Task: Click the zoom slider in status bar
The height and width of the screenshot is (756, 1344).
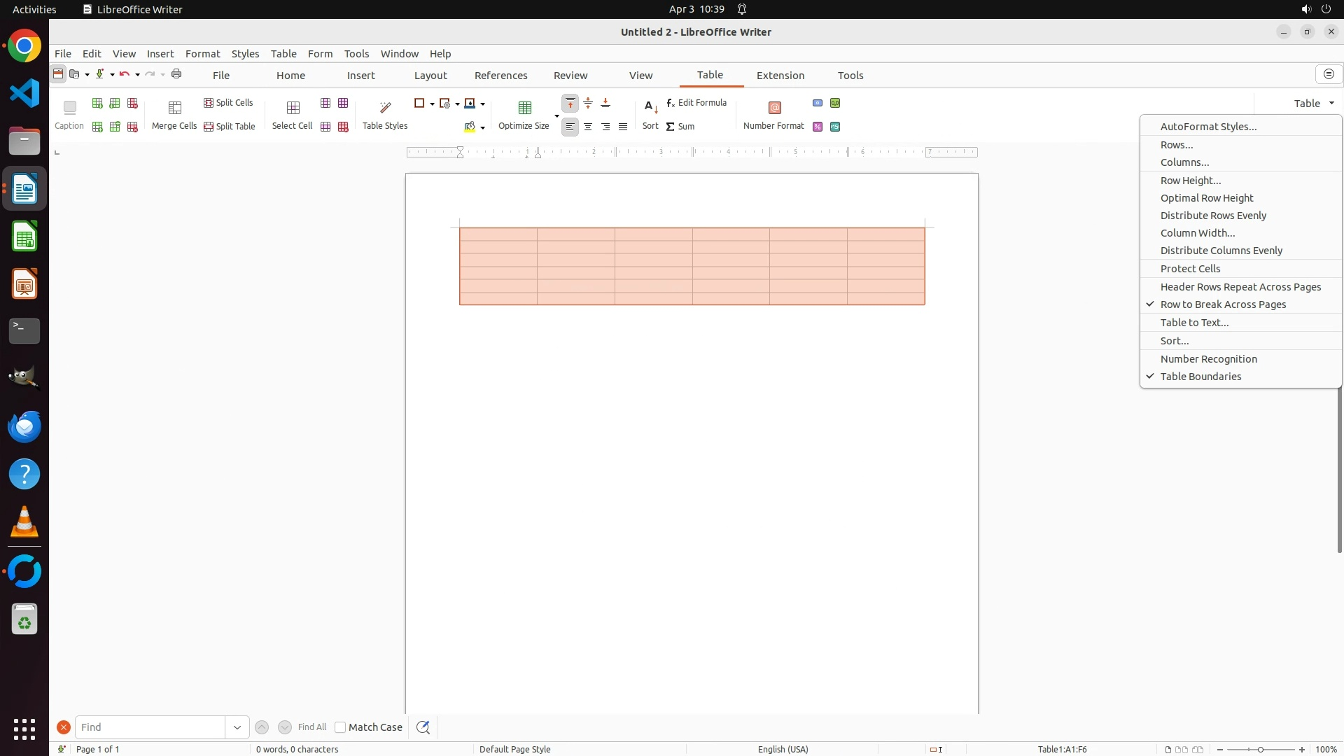Action: click(x=1260, y=750)
